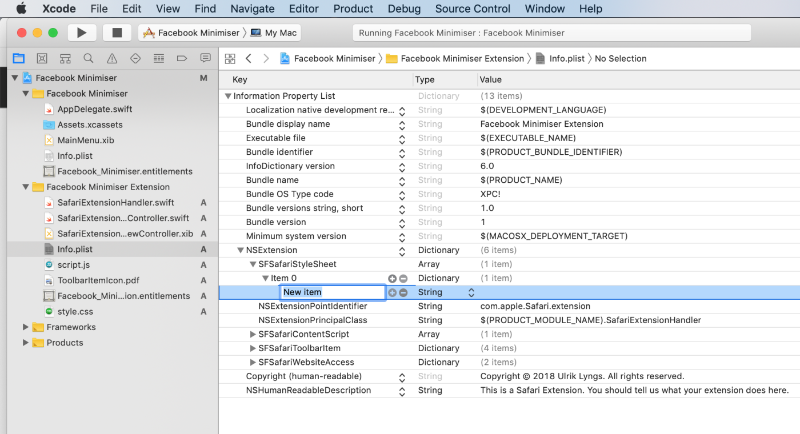Screen dimensions: 800x434
Task: Click Facebook Minimiser Extension breadcrumb
Action: (455, 58)
